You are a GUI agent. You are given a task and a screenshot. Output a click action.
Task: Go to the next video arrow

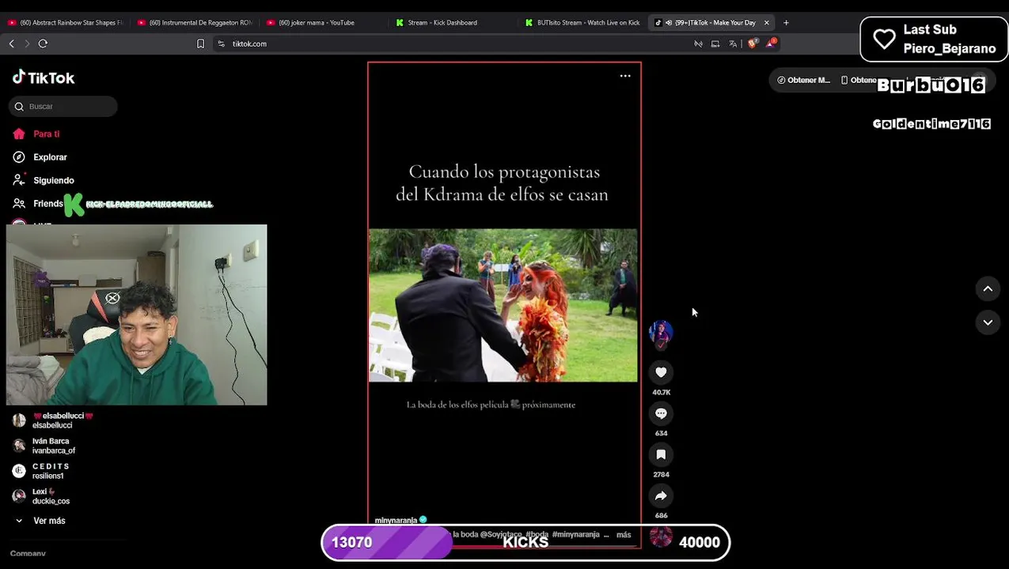click(x=988, y=322)
